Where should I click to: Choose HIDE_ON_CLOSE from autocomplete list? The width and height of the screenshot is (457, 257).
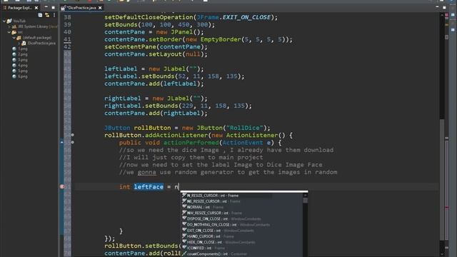coord(241,242)
